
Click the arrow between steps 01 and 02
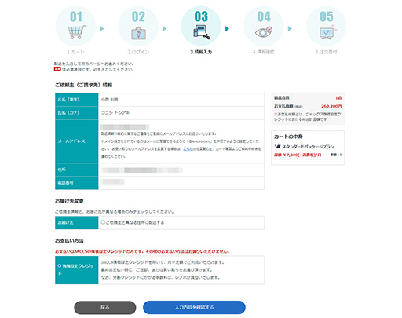pos(102,28)
